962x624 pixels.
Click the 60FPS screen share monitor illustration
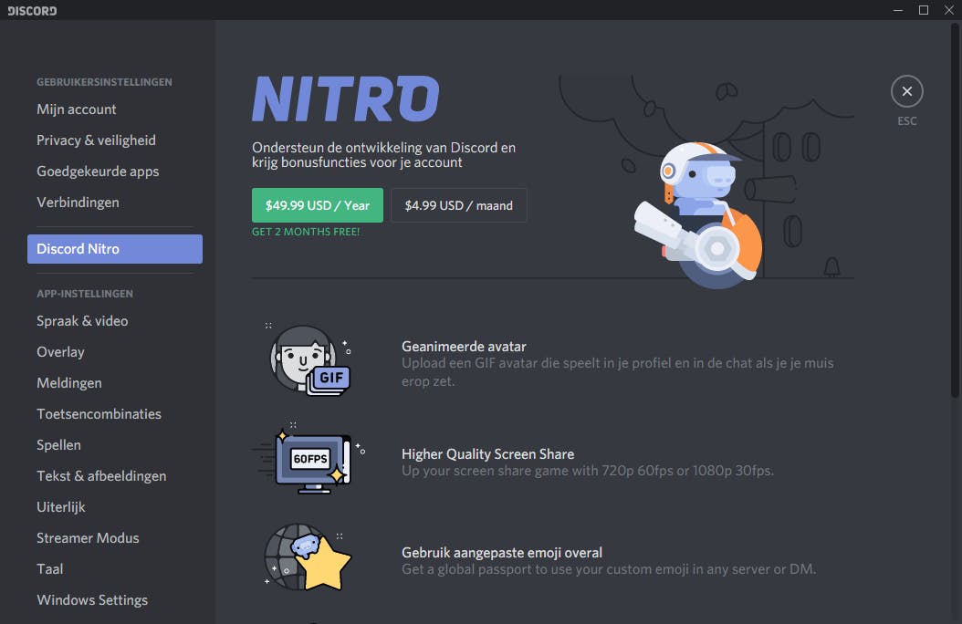click(x=309, y=458)
